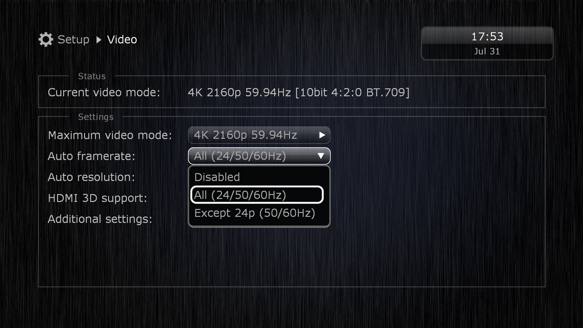This screenshot has height=328, width=583.
Task: Click the Setup gear icon
Action: [x=46, y=40]
